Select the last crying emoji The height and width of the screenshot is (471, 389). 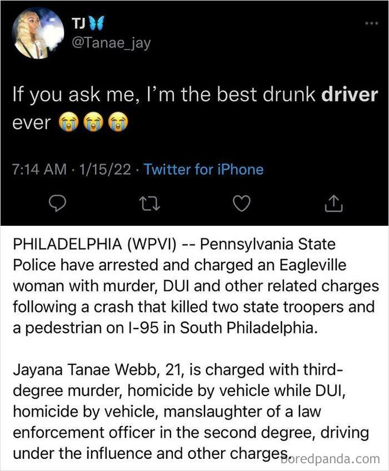[x=118, y=122]
